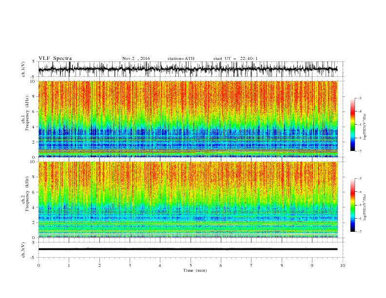386x298 pixels.
Task: Click time axis tick label '7'
Action: tap(251, 265)
